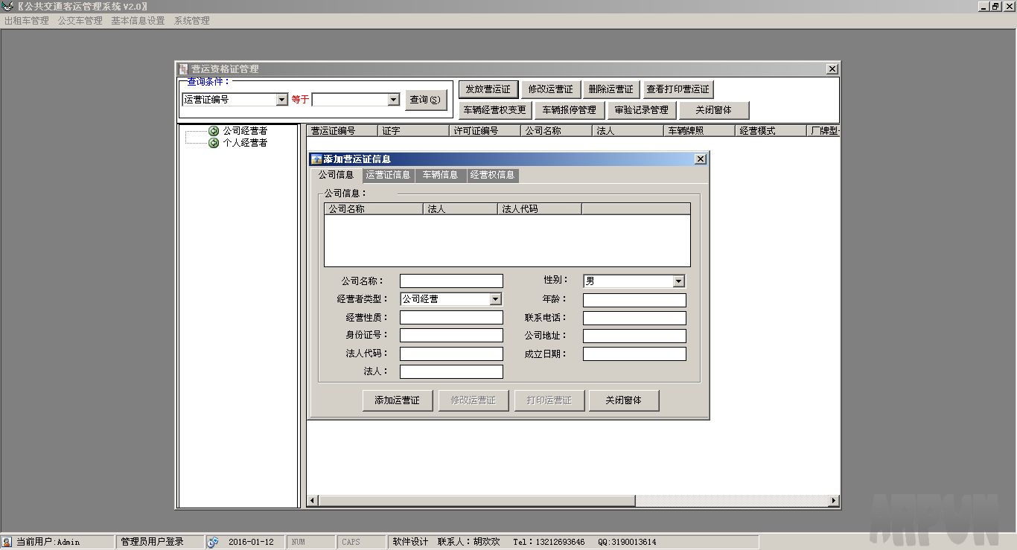Click the 添加运营证 button in the dialog
The width and height of the screenshot is (1017, 550).
click(x=397, y=400)
